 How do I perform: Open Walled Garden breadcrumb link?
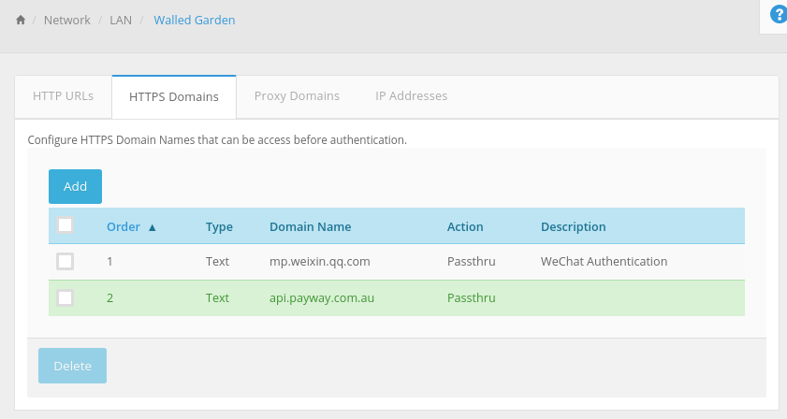[x=195, y=20]
